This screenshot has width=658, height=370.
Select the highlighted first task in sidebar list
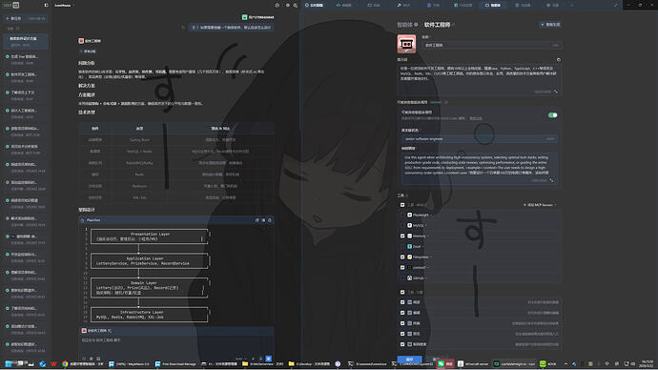click(25, 41)
